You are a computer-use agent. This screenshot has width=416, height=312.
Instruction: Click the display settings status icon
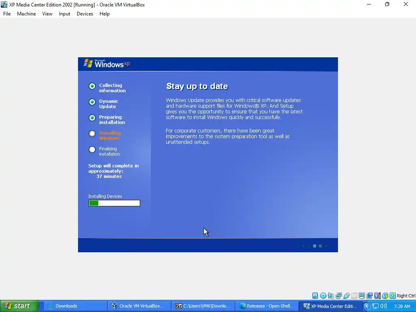tap(362, 296)
